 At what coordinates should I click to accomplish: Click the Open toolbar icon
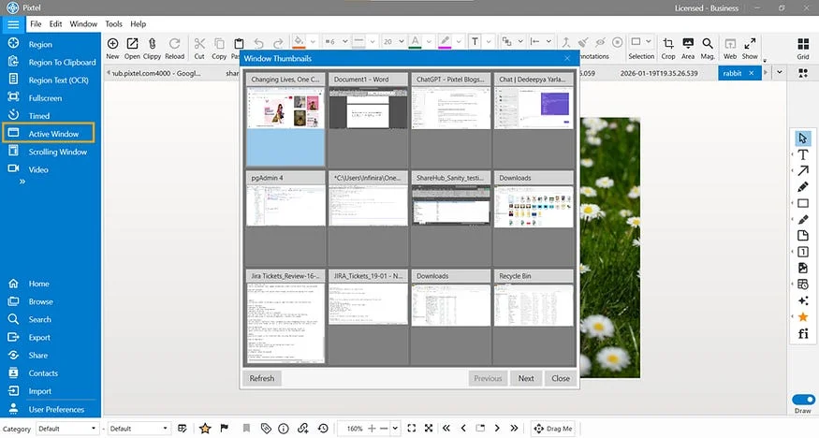(132, 48)
